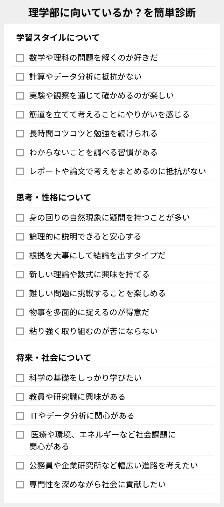
Task: Check the 長時間コツコツと勉強を続けられる box
Action: pyautogui.click(x=20, y=133)
